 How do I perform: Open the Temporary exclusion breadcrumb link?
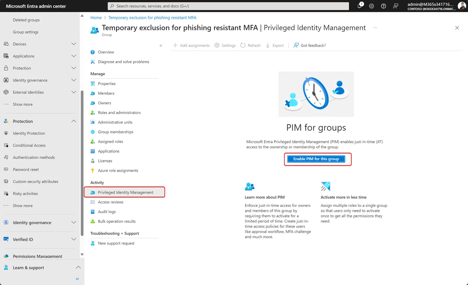tap(152, 17)
